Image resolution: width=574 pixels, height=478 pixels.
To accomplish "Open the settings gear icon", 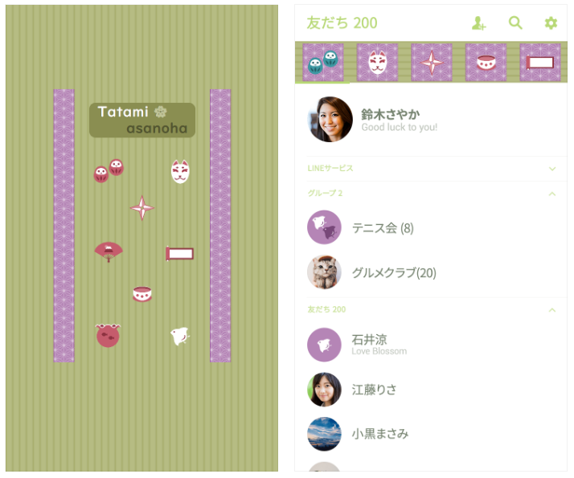I will [551, 23].
